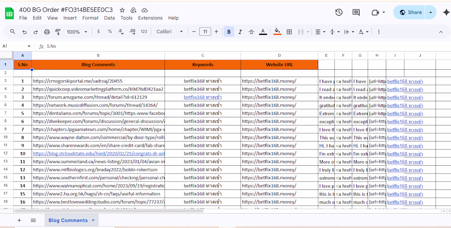Viewport: 451px width, 228px height.
Task: Open Gemini sparkle icon
Action: 446,12
